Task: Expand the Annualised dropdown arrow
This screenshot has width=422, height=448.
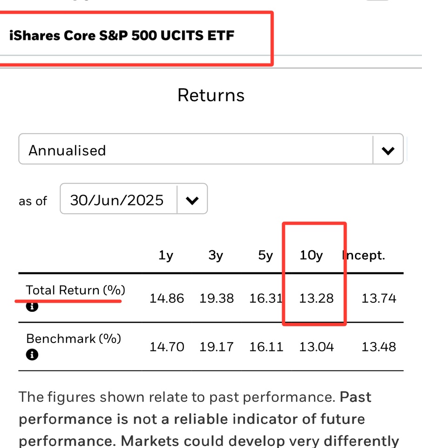Action: pos(388,150)
